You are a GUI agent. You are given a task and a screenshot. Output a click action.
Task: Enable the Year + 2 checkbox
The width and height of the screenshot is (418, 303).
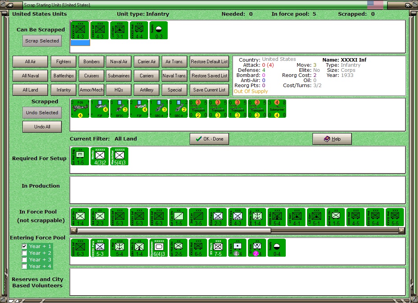tap(24, 253)
